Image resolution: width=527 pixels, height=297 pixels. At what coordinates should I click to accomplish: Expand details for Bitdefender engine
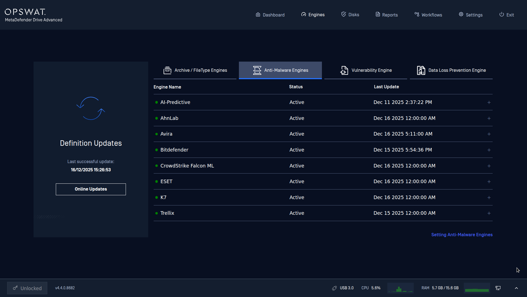pos(489,150)
